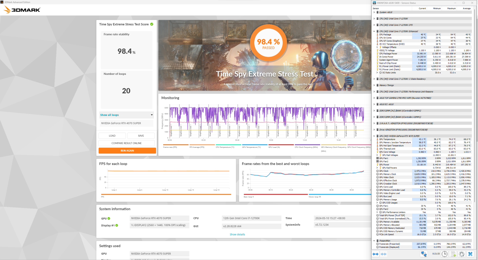
Task: Expand OC Ratio Limits subgroup
Action: [377, 73]
